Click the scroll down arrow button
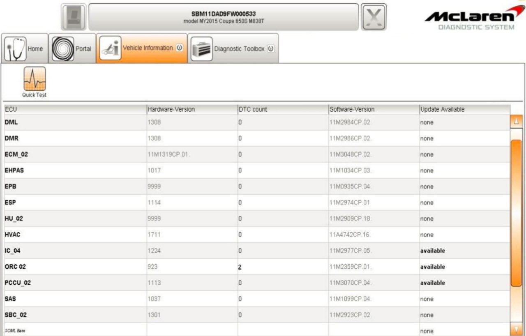The image size is (526, 336). click(x=516, y=329)
